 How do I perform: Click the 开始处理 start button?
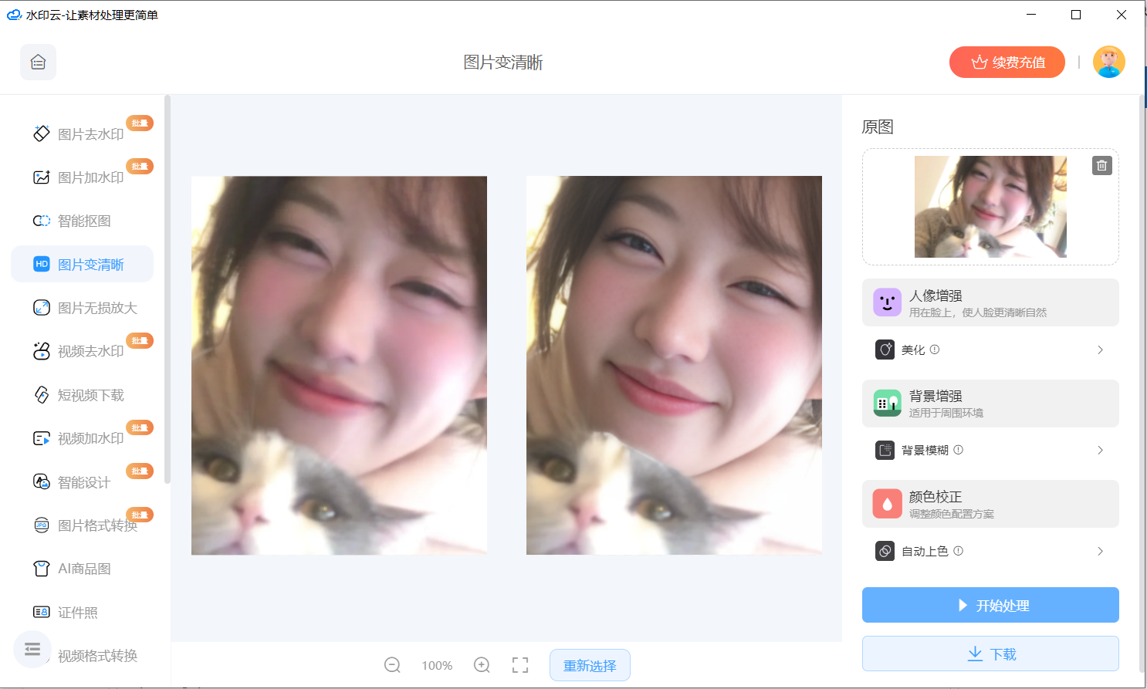(x=990, y=605)
